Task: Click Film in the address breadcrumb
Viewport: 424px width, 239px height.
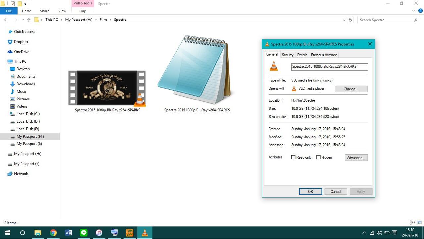Action: pos(103,20)
